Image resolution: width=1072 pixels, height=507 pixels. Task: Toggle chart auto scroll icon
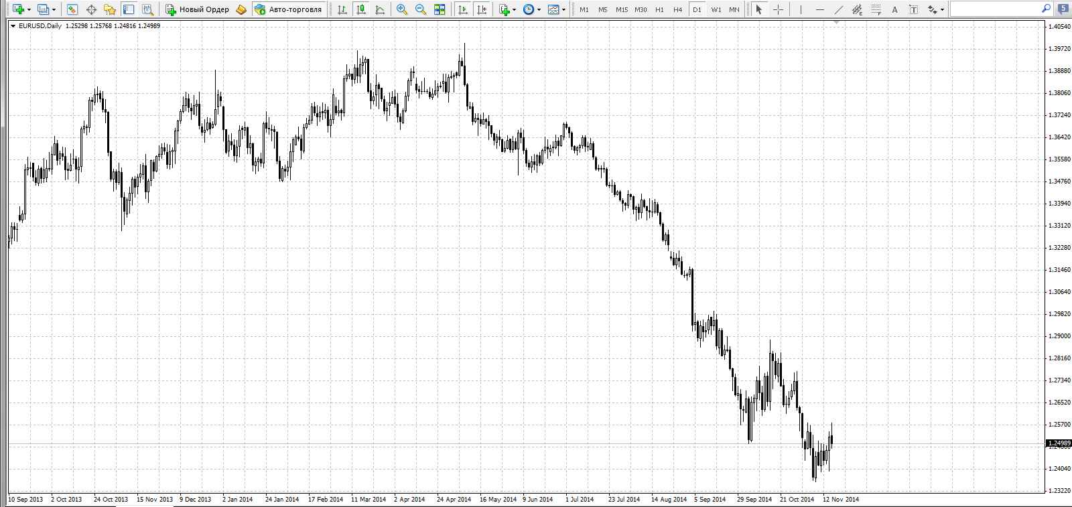pos(462,9)
